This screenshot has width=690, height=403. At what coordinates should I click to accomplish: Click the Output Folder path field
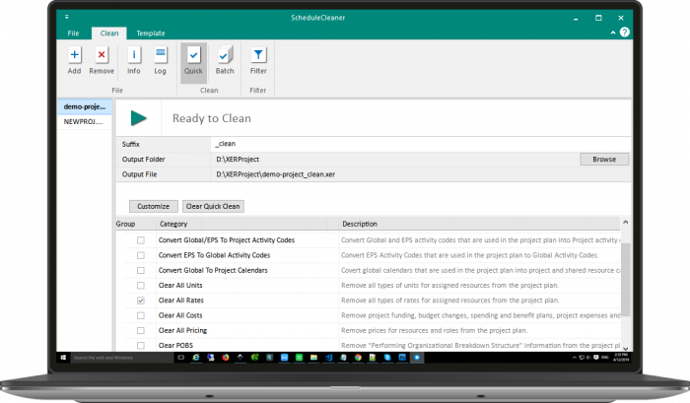click(x=394, y=160)
